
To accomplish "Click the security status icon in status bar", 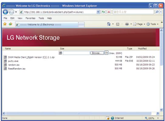I will (x=108, y=118).
